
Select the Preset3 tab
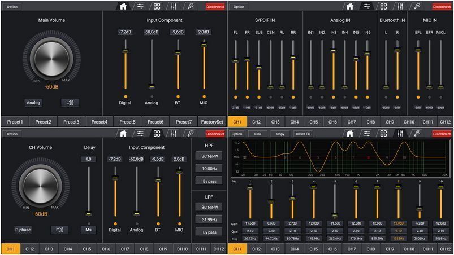point(71,122)
